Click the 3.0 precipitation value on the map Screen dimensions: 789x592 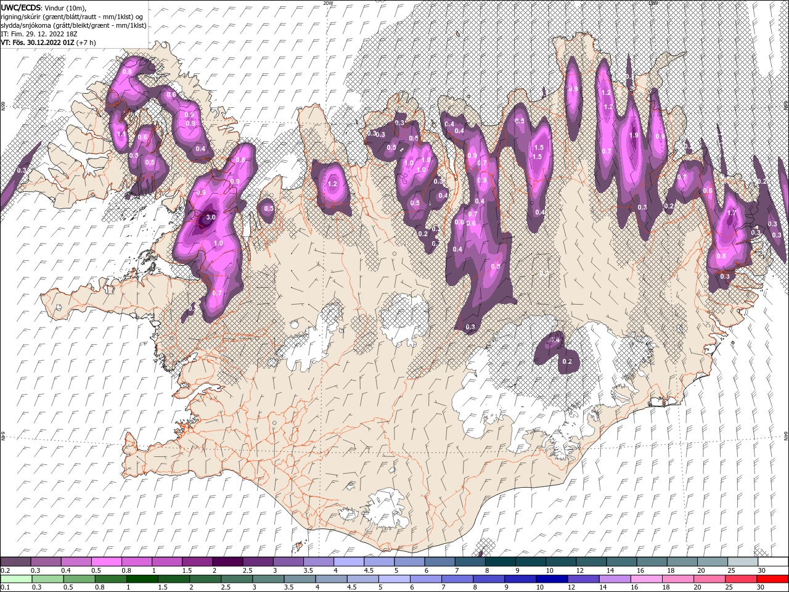tap(210, 217)
